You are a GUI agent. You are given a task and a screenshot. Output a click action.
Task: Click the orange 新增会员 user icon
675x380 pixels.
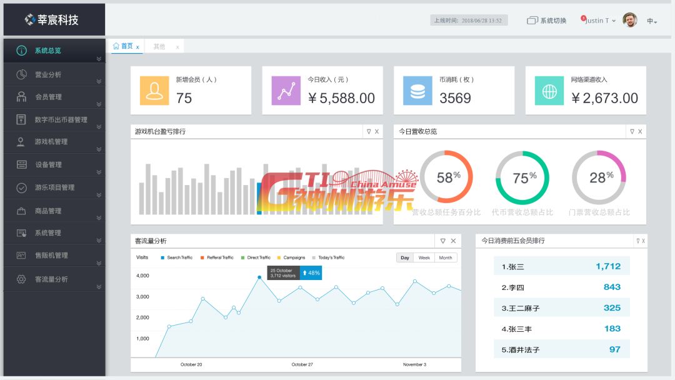pos(154,91)
